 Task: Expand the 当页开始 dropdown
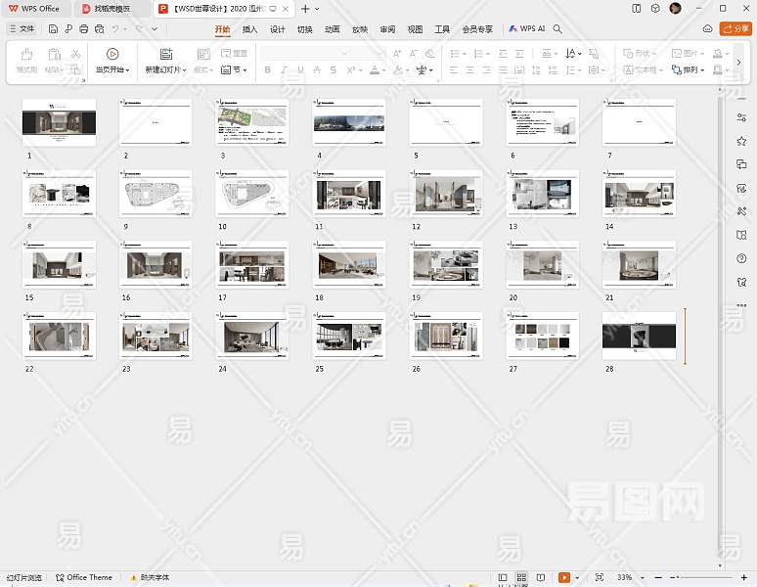(x=128, y=70)
